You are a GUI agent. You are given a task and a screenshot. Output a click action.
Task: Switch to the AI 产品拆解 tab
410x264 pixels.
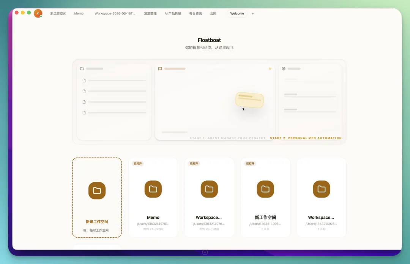click(173, 14)
